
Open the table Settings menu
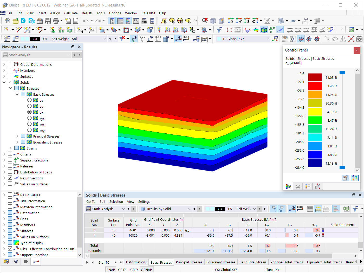[144, 201]
